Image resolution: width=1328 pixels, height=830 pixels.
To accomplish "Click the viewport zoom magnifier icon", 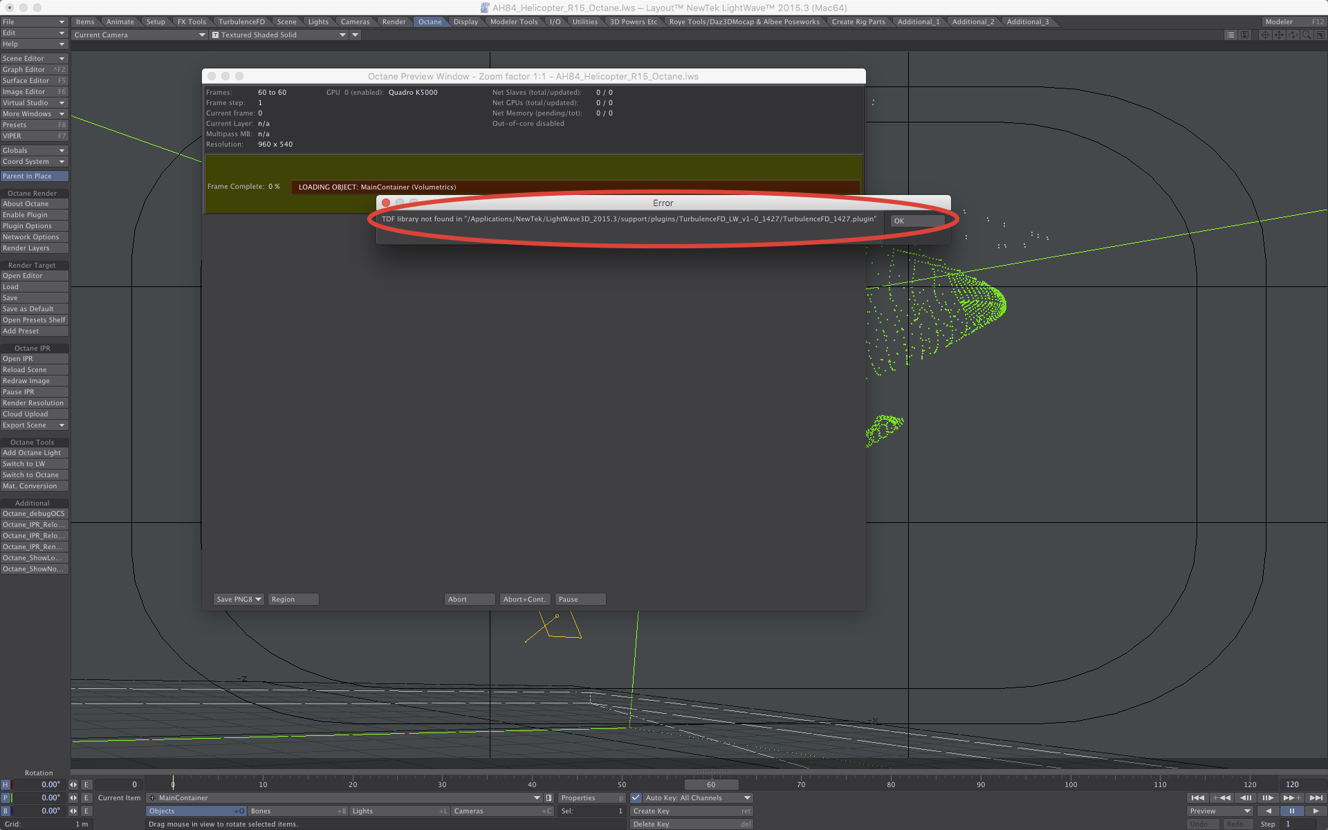I will point(1307,35).
